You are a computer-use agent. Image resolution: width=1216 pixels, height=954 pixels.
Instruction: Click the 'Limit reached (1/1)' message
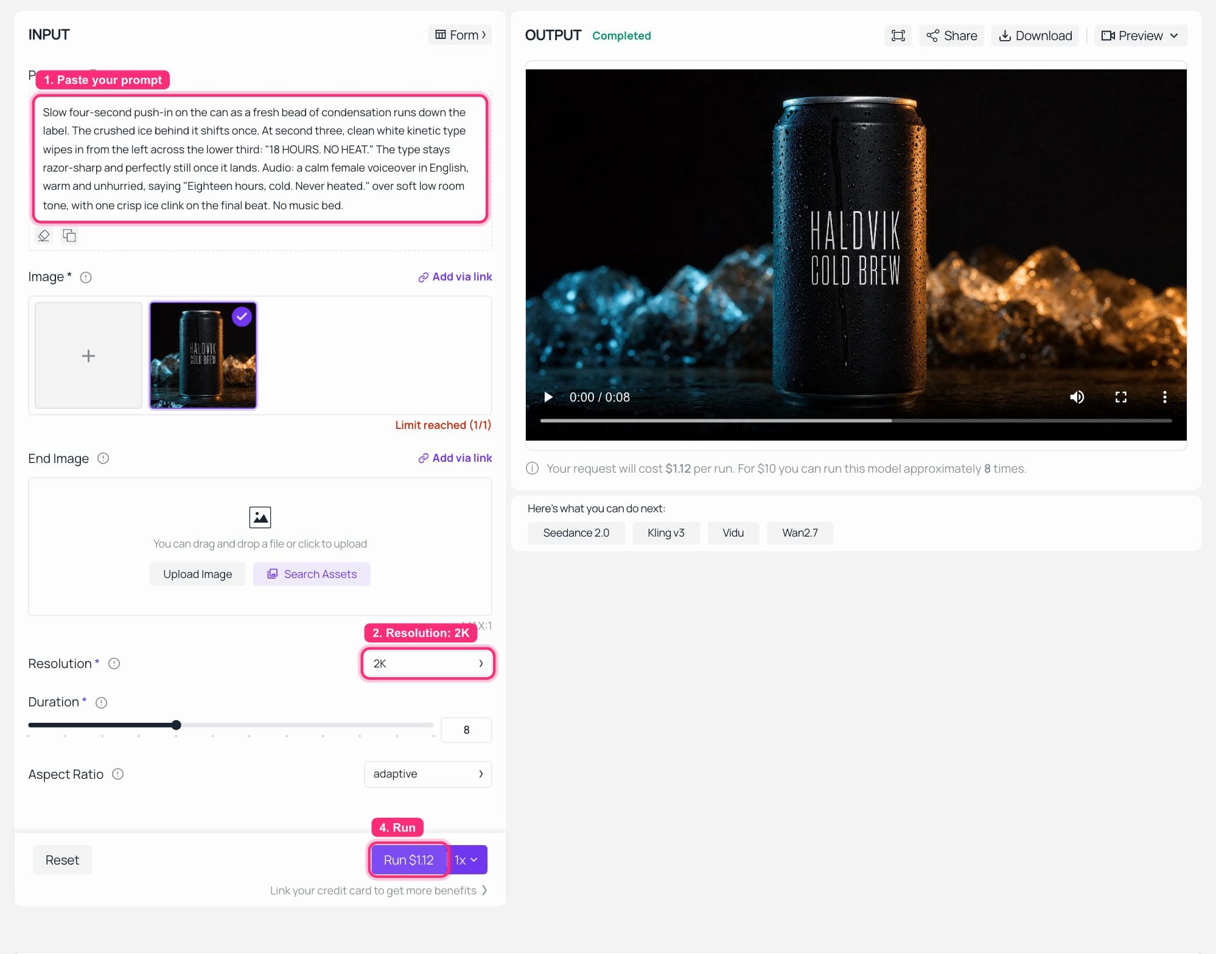pyautogui.click(x=443, y=425)
